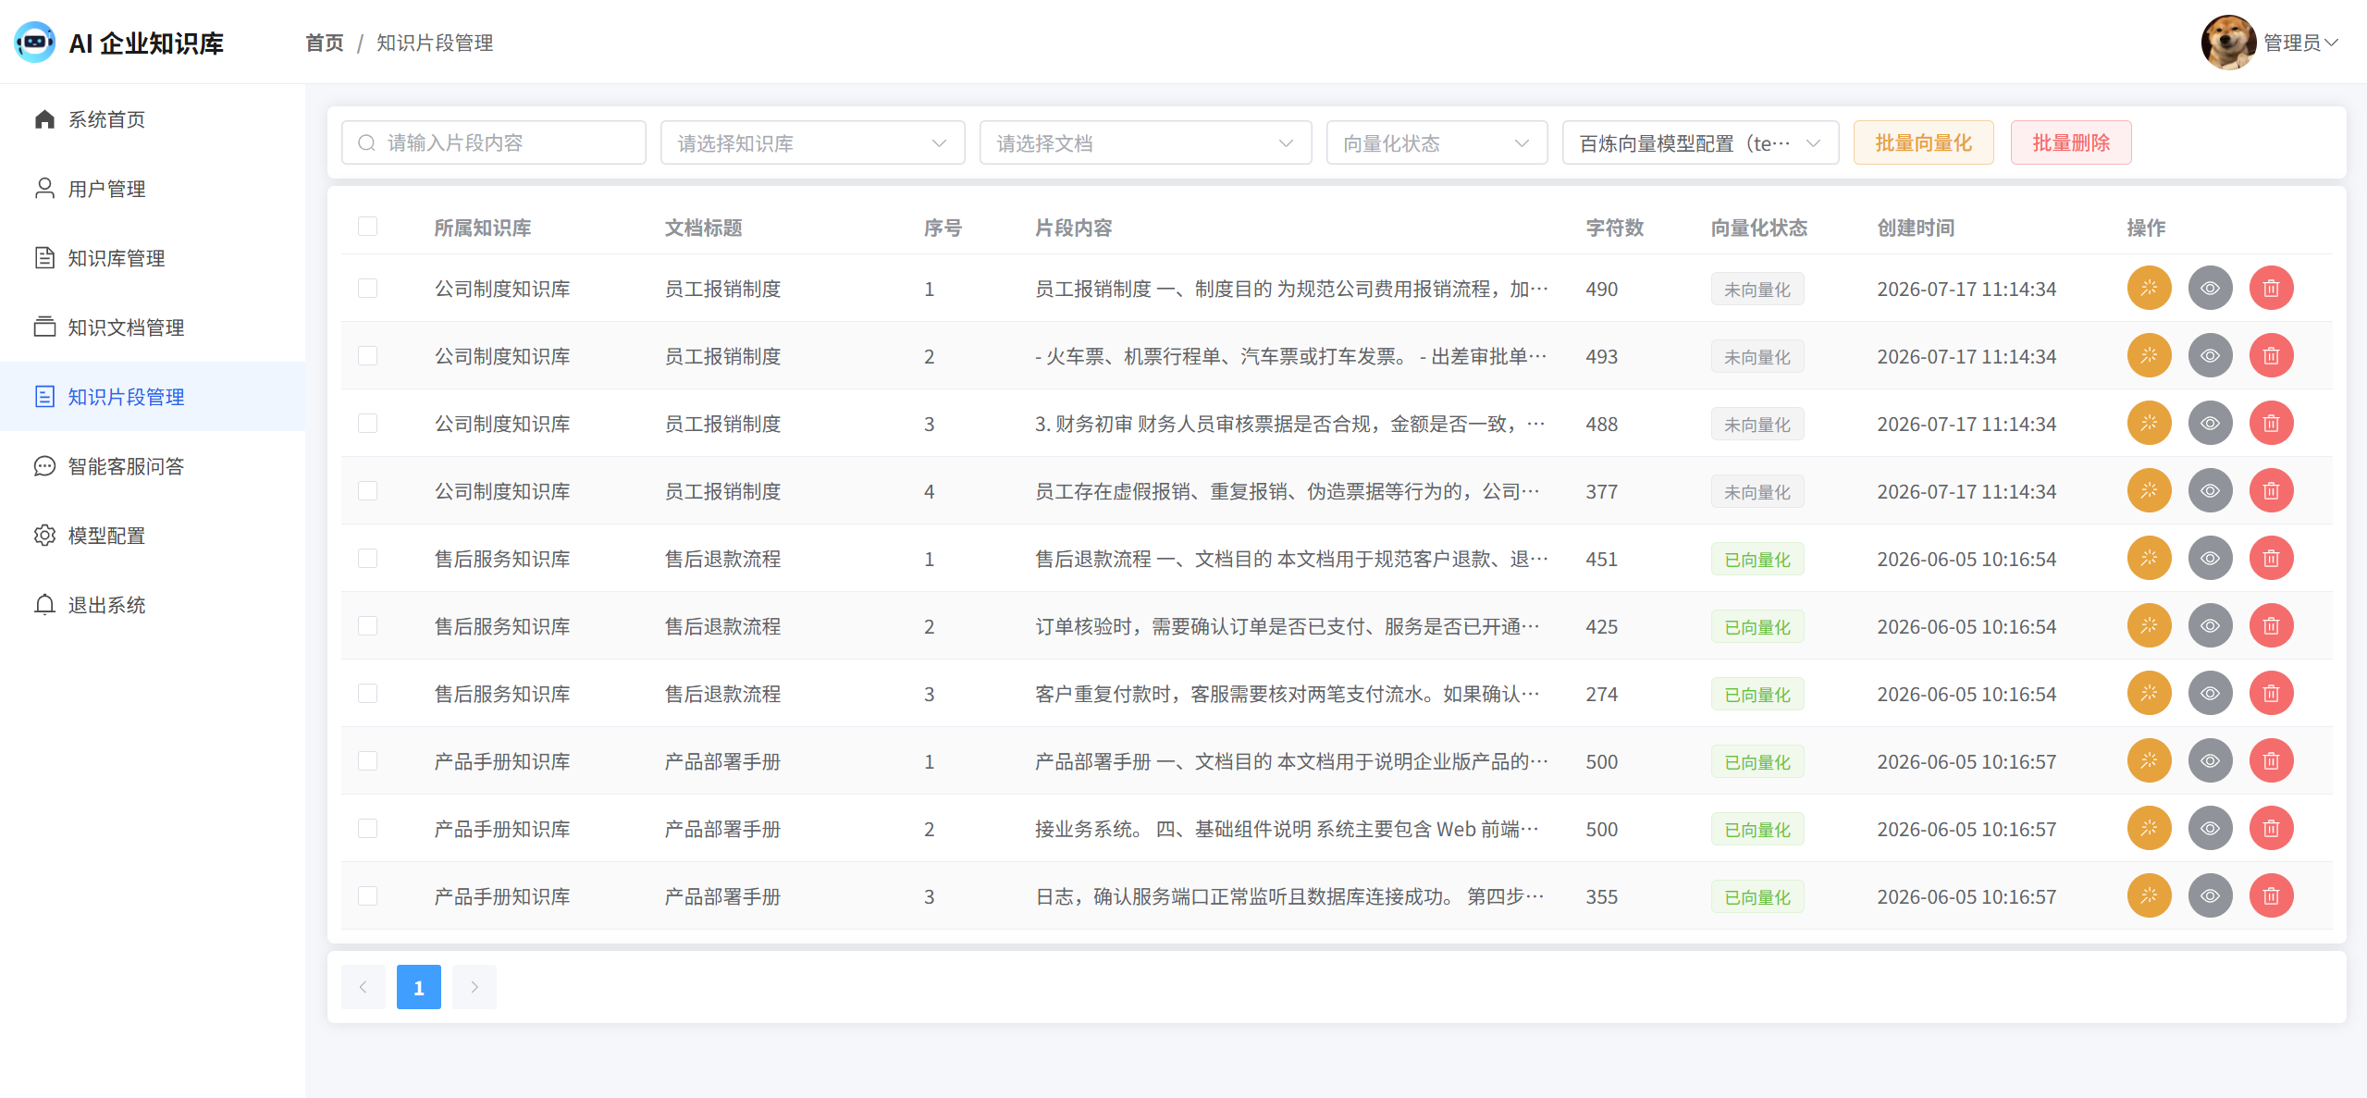Viewport: 2367px width, 1098px height.
Task: Delete the fragment with 488 characters
Action: tap(2271, 423)
